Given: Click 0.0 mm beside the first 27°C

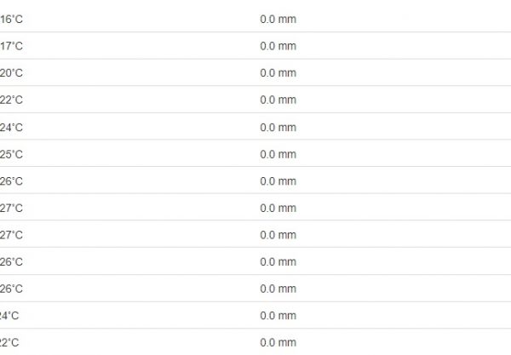Looking at the screenshot, I should point(278,208).
